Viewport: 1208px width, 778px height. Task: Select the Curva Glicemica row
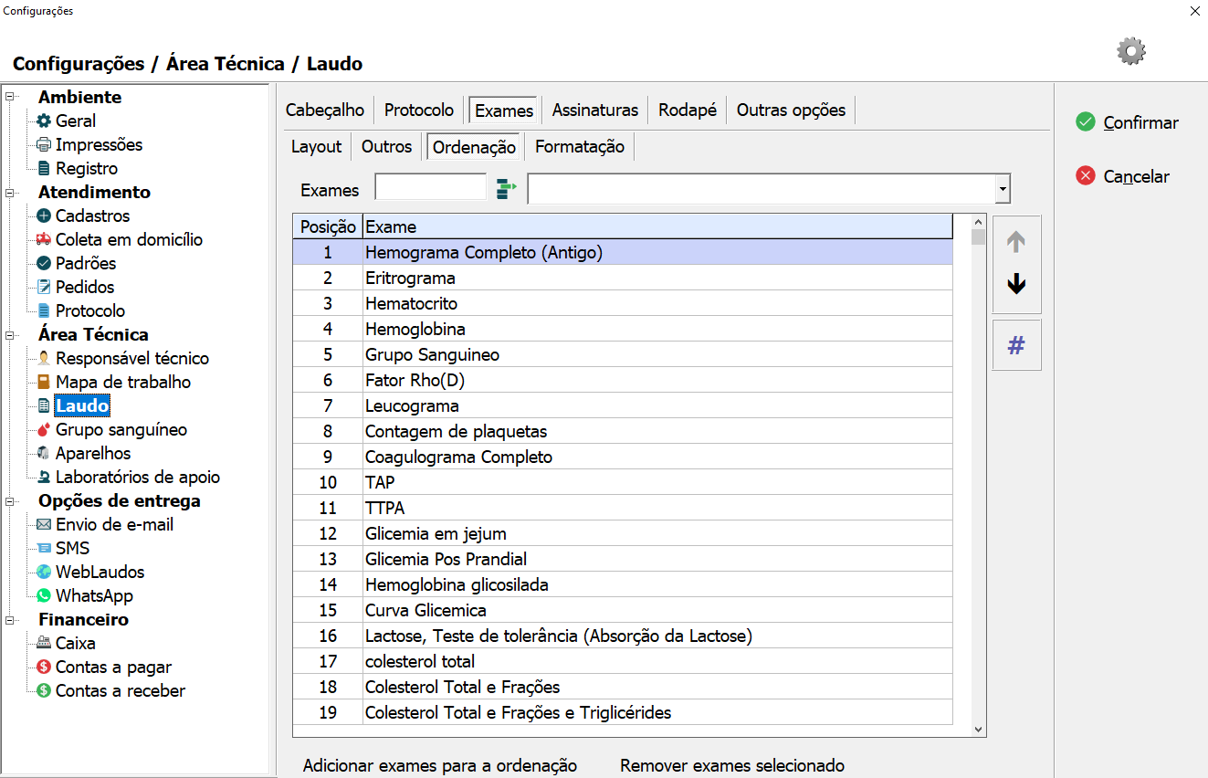[x=623, y=610]
